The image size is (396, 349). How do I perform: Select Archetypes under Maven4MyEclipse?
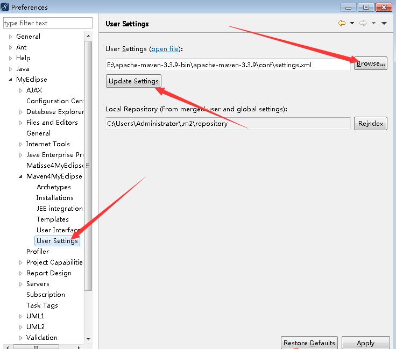54,187
